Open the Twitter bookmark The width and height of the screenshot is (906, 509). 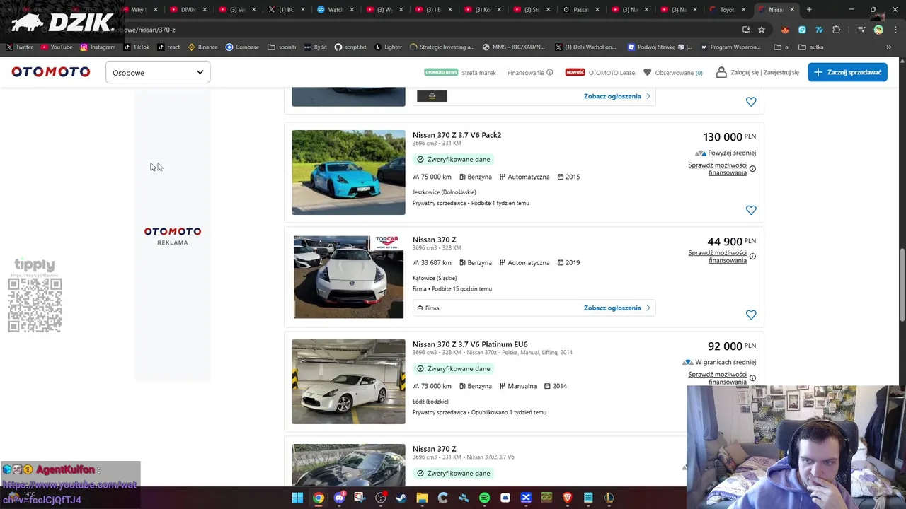coord(20,47)
